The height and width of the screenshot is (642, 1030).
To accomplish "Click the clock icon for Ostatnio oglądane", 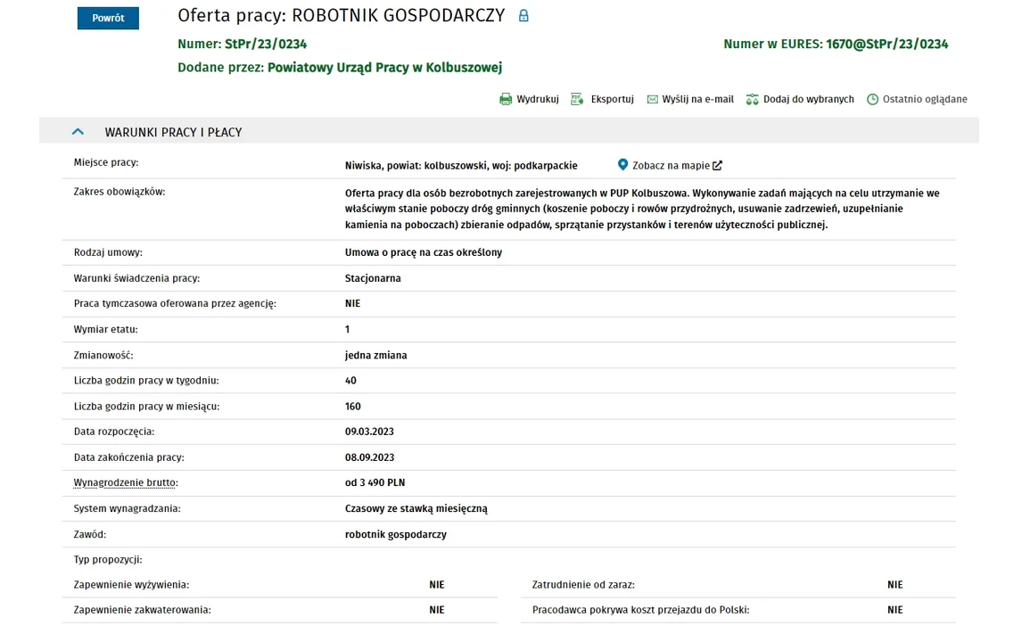I will point(872,99).
